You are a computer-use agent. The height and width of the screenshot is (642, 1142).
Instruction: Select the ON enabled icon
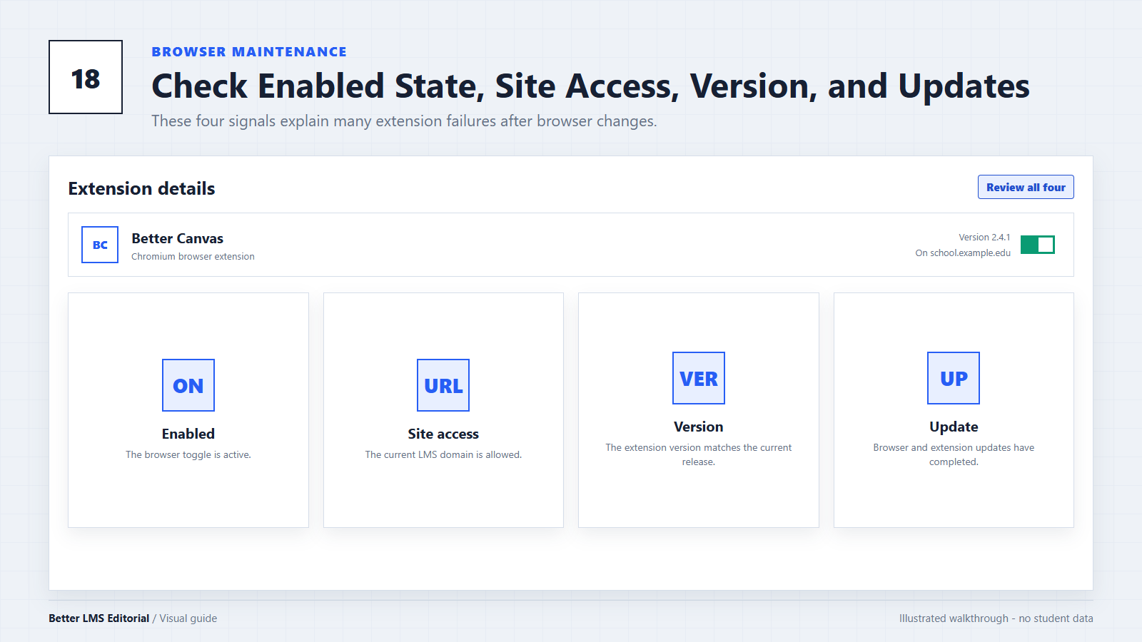point(188,385)
